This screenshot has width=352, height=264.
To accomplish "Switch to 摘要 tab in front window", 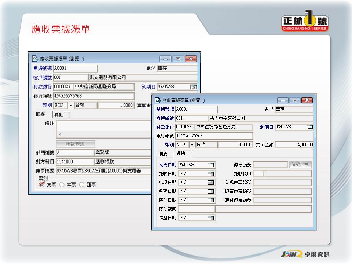I will point(163,154).
